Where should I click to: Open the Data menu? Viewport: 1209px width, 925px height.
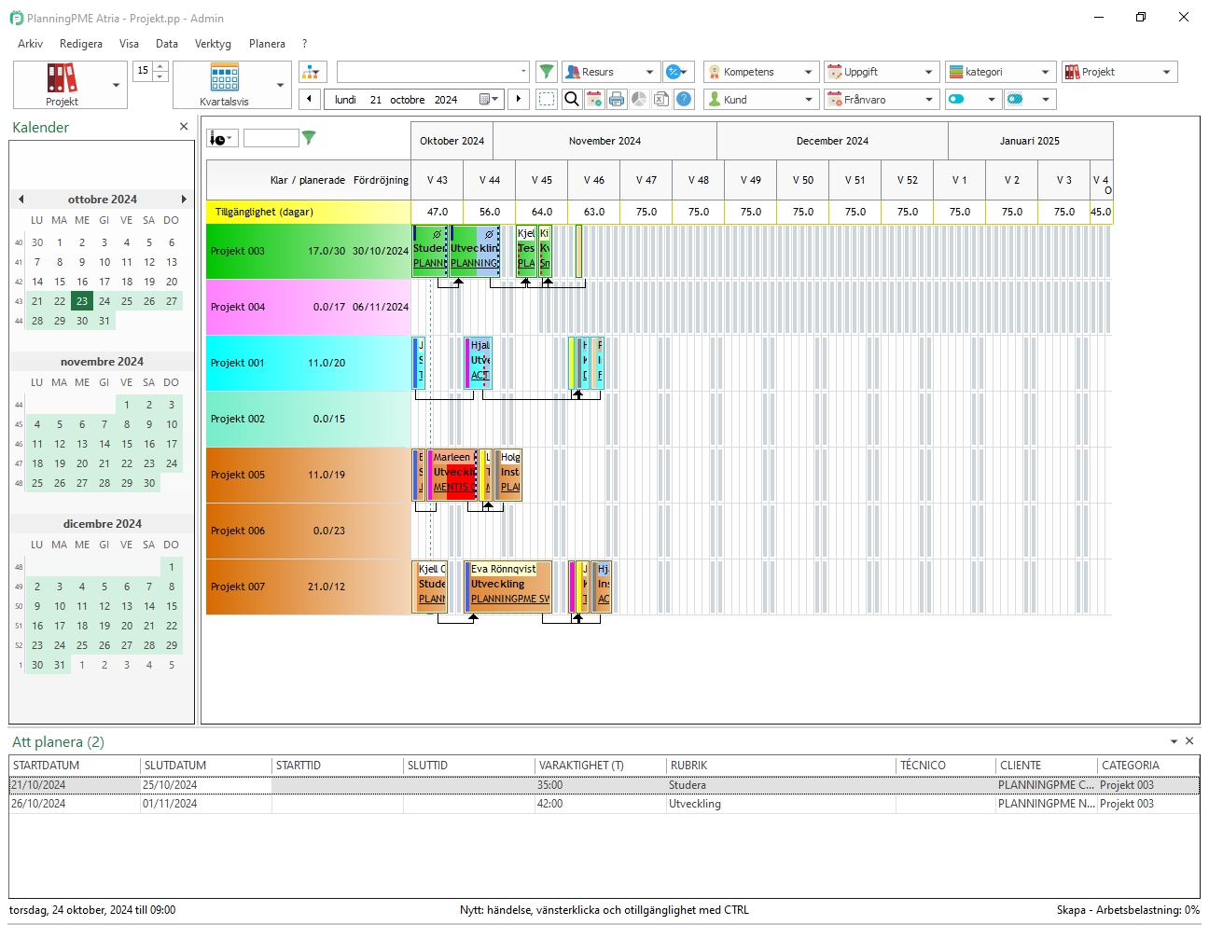pyautogui.click(x=167, y=44)
